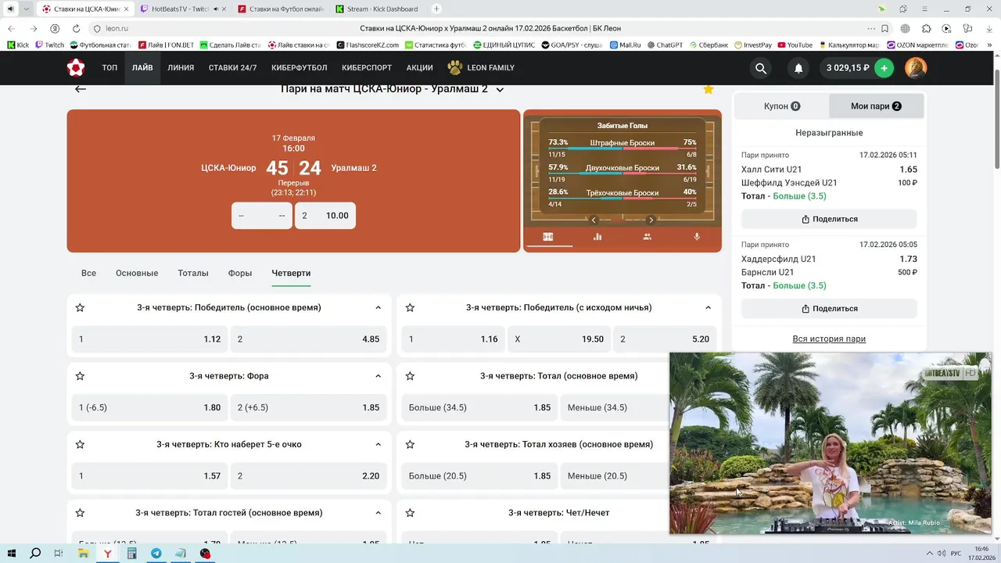The width and height of the screenshot is (1001, 563).
Task: Collapse the Победитель (основное время) market
Action: (378, 307)
